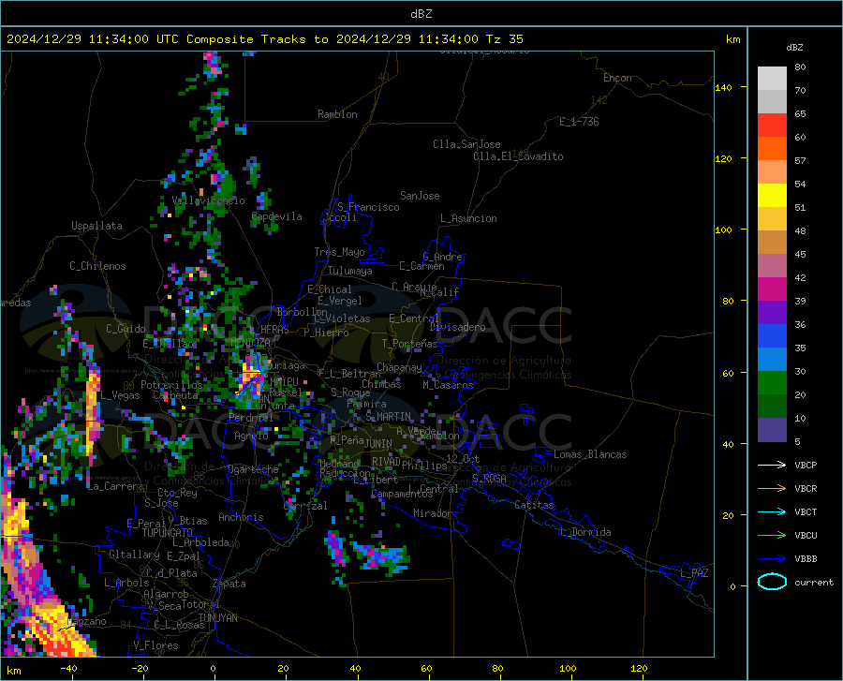Select the green 20 dBZ color swatch
This screenshot has height=681, width=843.
772,383
